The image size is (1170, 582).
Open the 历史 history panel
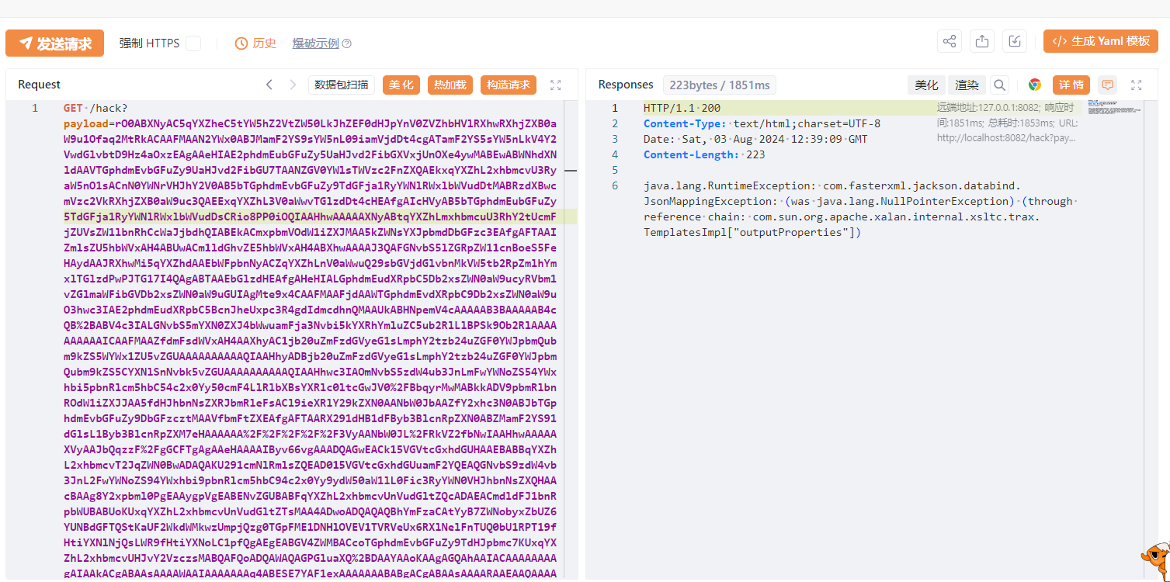255,43
